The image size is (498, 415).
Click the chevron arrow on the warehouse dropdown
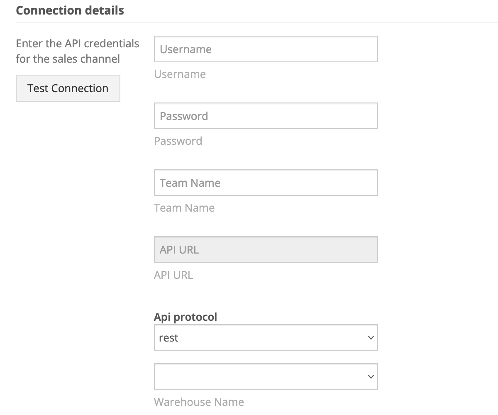(x=371, y=377)
